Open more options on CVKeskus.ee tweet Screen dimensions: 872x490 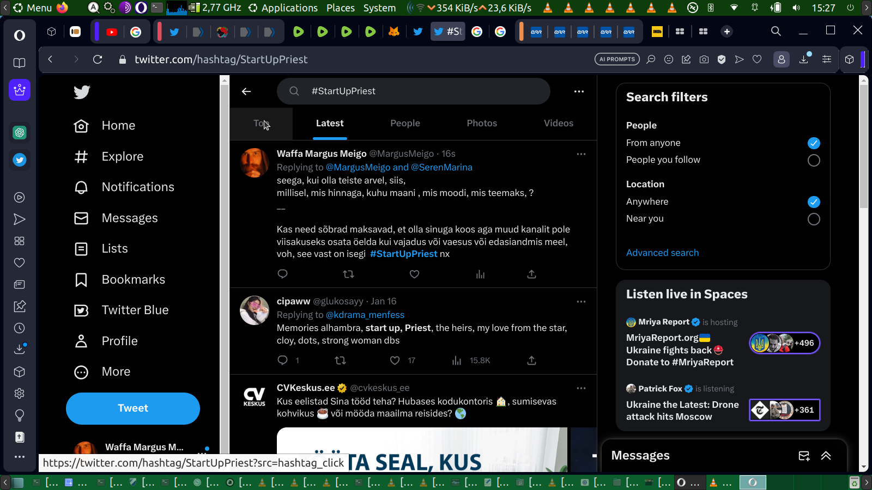pyautogui.click(x=581, y=388)
